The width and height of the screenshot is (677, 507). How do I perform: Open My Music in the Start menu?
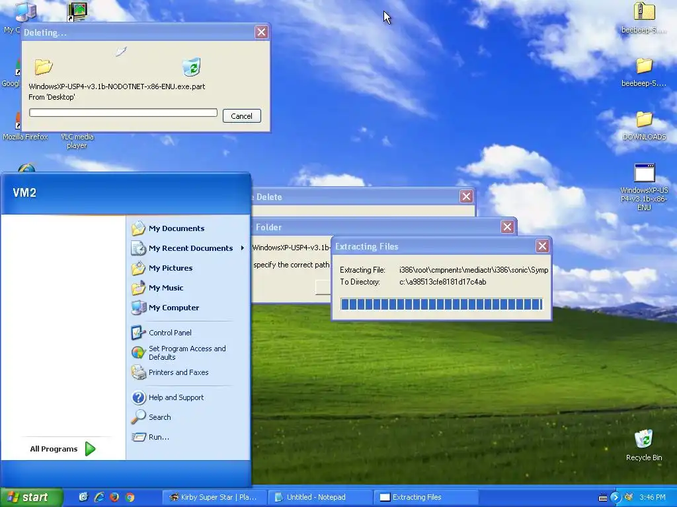click(157, 288)
